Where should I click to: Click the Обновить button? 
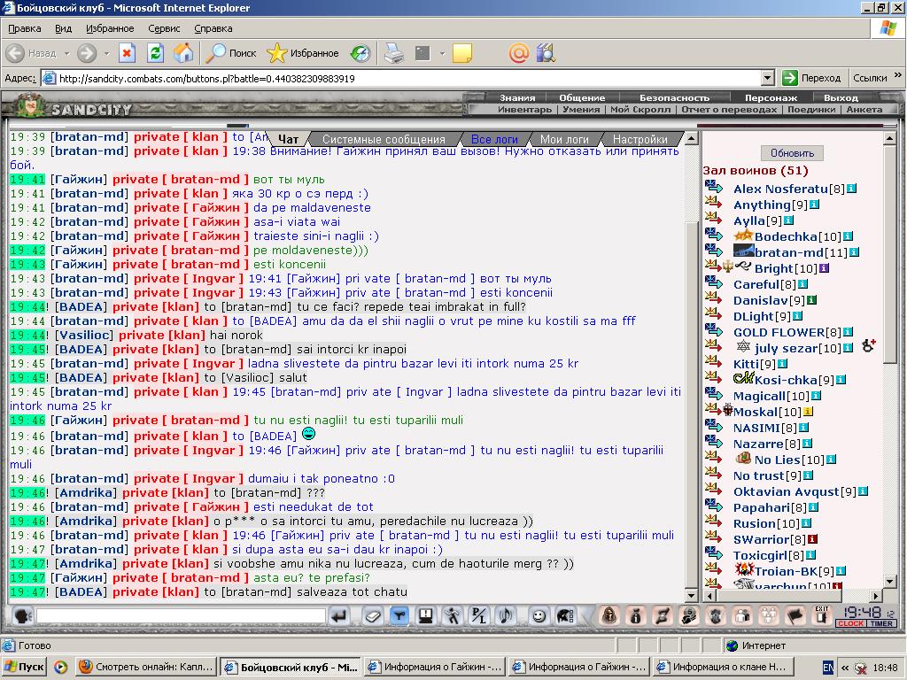(x=792, y=153)
